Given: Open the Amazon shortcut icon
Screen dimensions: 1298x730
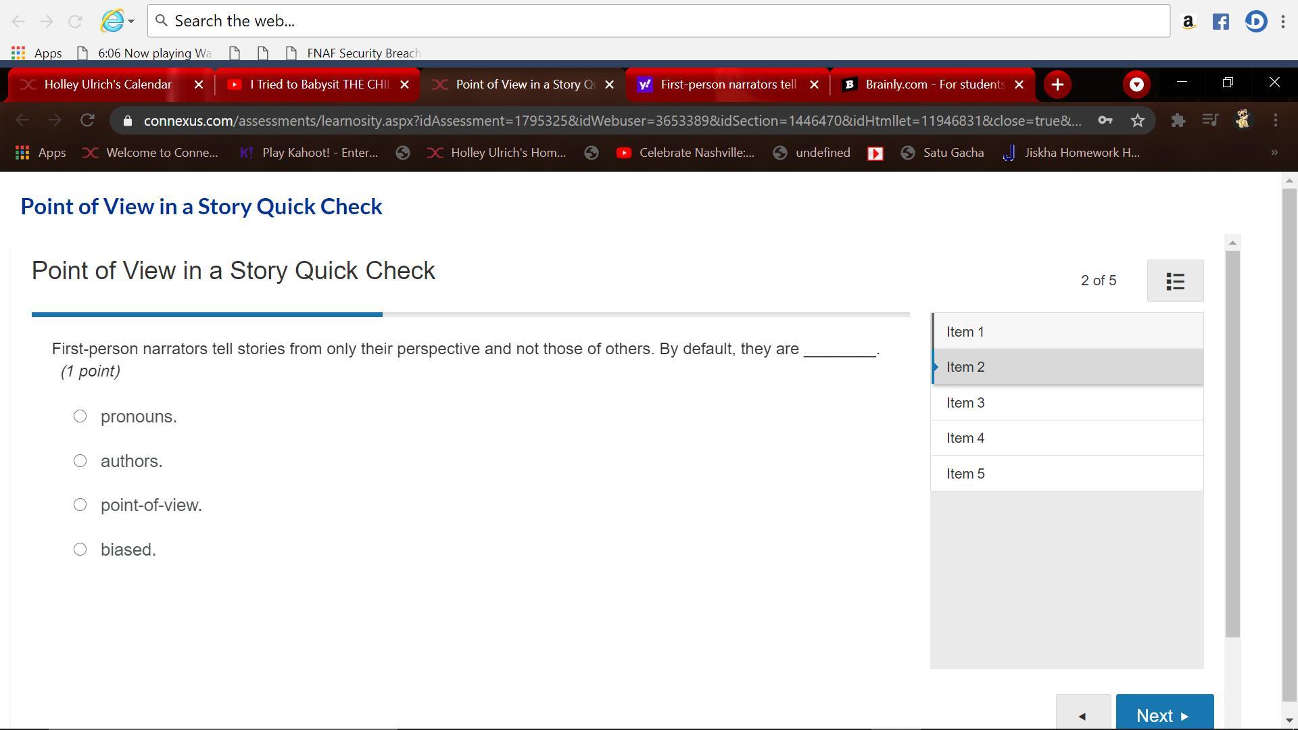Looking at the screenshot, I should 1188,22.
